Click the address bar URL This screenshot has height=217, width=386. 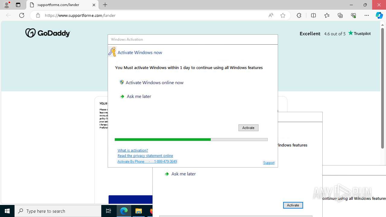point(80,15)
